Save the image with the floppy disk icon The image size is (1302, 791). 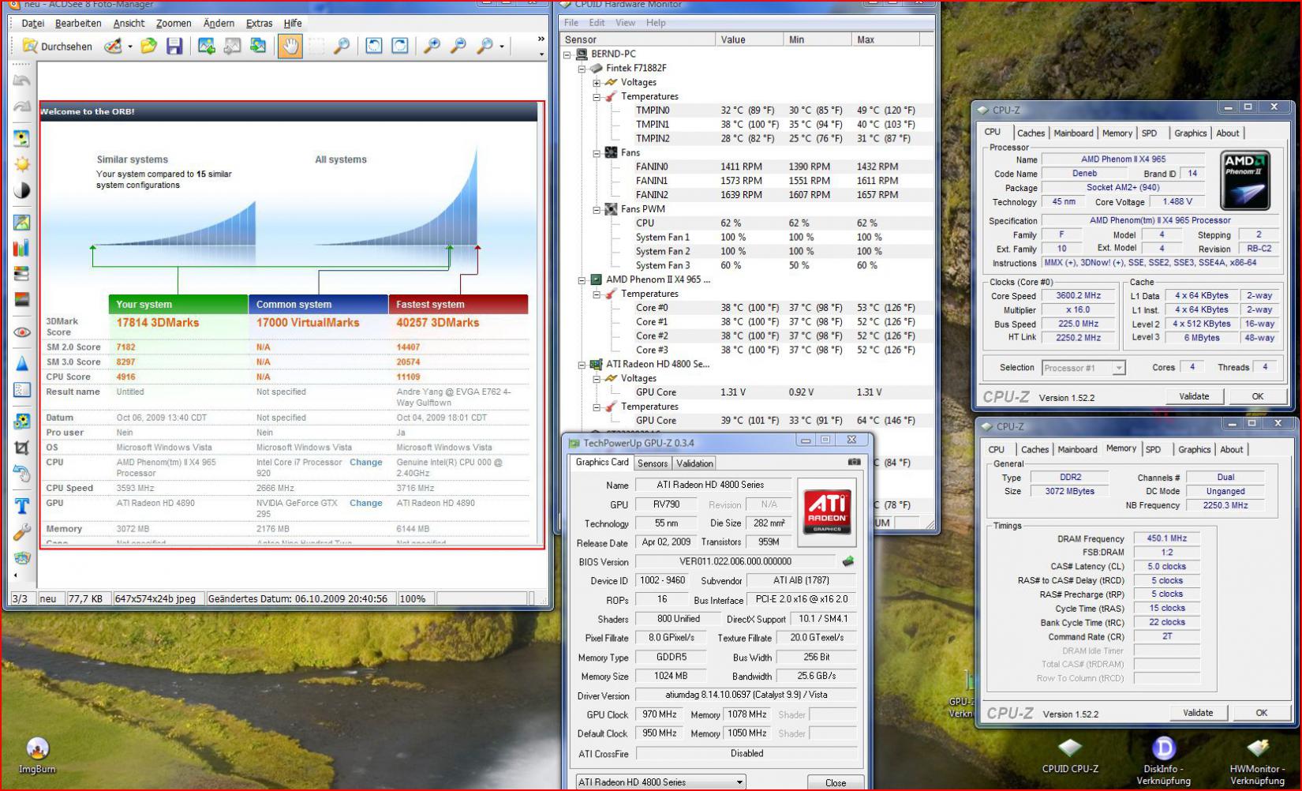coord(174,47)
